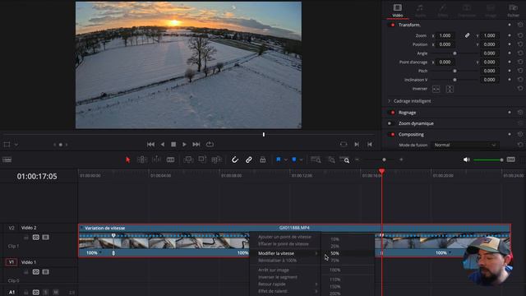The height and width of the screenshot is (296, 526).
Task: Go to next clip edit point
Action: click(357, 145)
